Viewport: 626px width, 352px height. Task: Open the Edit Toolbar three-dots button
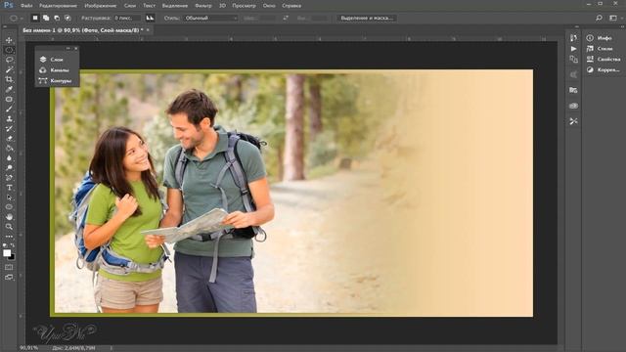point(9,237)
